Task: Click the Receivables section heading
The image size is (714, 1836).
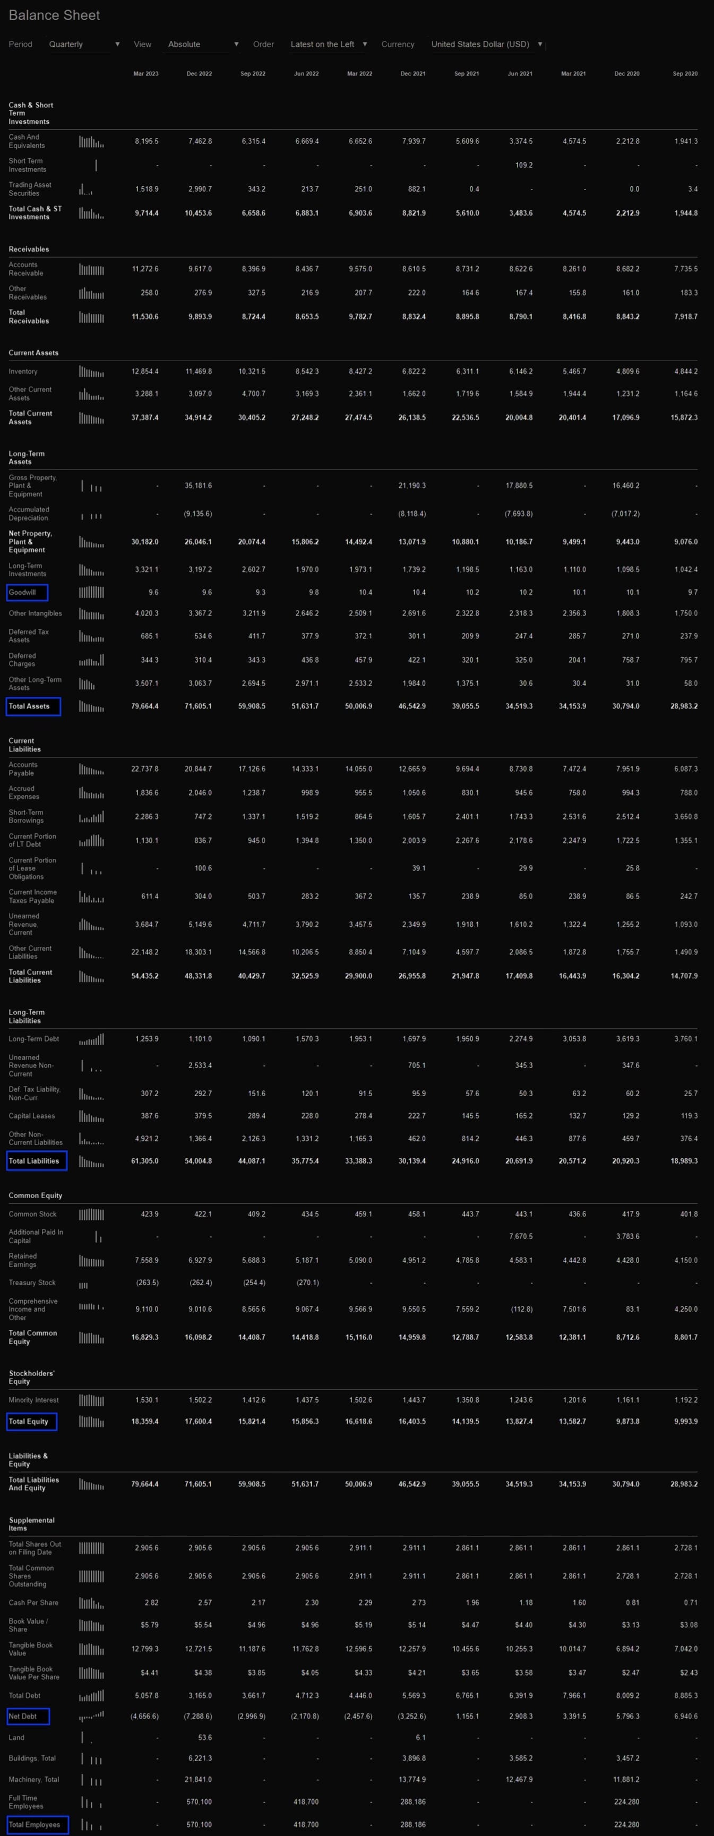Action: [x=29, y=250]
